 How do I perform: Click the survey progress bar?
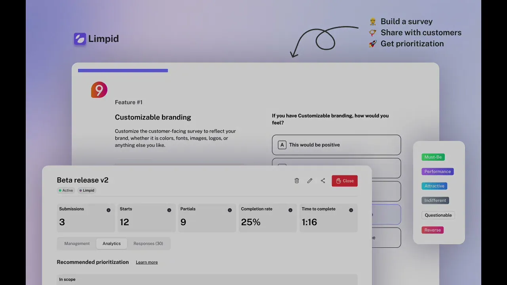[x=123, y=70]
